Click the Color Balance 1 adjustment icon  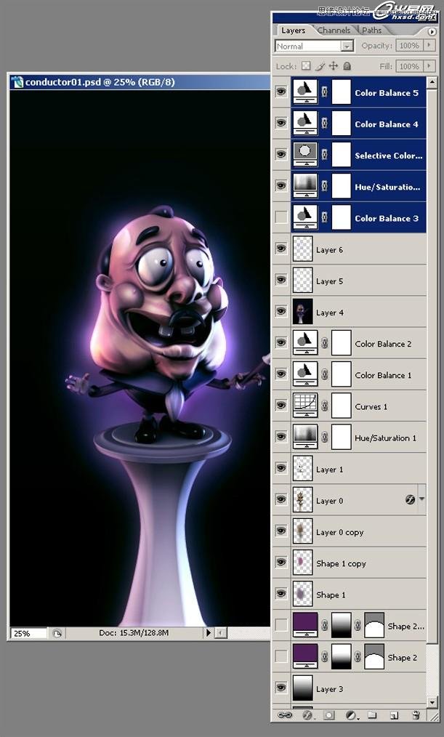tap(305, 374)
